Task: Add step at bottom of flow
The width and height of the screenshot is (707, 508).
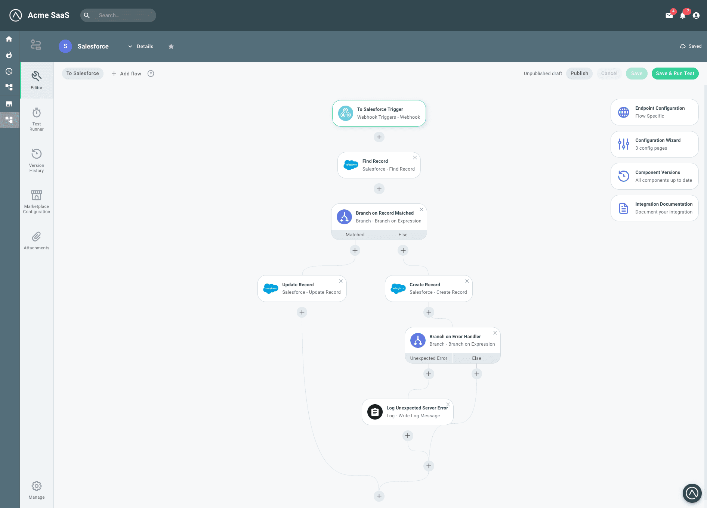Action: pos(379,496)
